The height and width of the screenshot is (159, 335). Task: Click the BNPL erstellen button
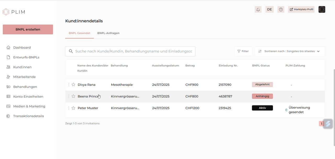28,30
